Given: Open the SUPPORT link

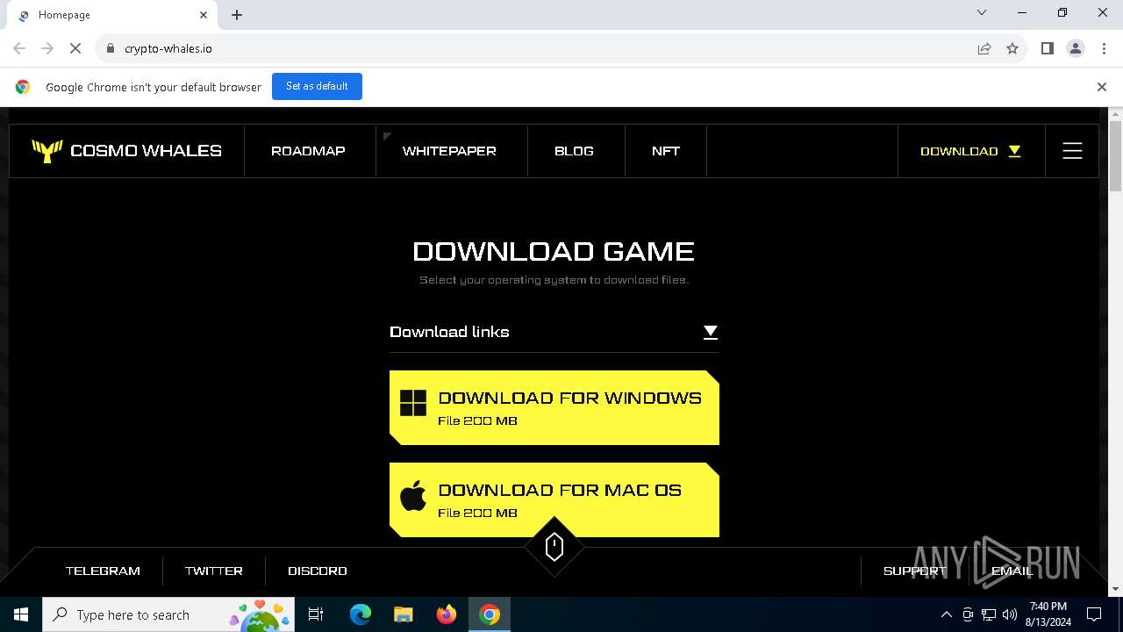Looking at the screenshot, I should 915,571.
